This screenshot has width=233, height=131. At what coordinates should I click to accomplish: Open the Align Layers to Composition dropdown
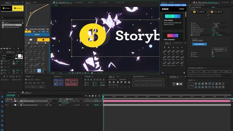(125, 79)
